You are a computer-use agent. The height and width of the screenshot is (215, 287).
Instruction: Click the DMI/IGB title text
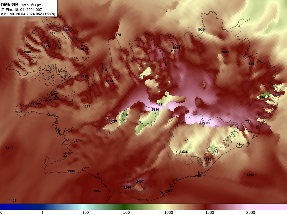(10, 5)
